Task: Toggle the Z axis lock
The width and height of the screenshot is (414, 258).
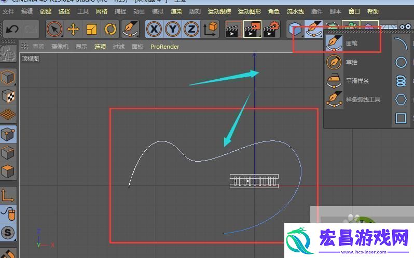Action: coord(191,29)
